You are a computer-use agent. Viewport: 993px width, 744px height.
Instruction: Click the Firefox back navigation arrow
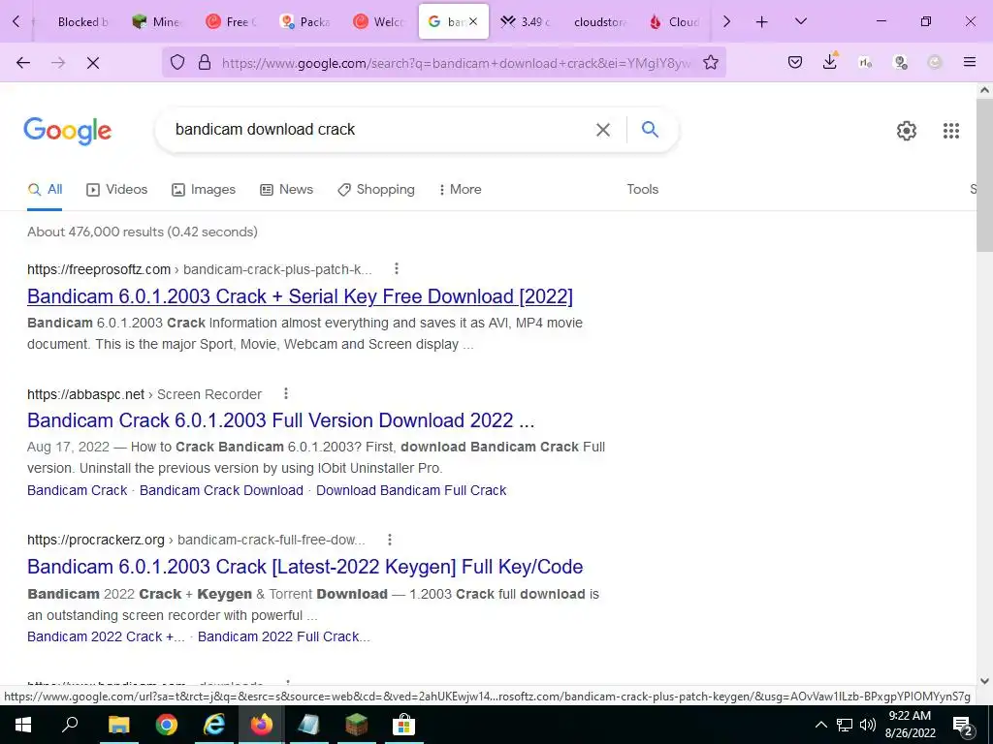coord(23,63)
